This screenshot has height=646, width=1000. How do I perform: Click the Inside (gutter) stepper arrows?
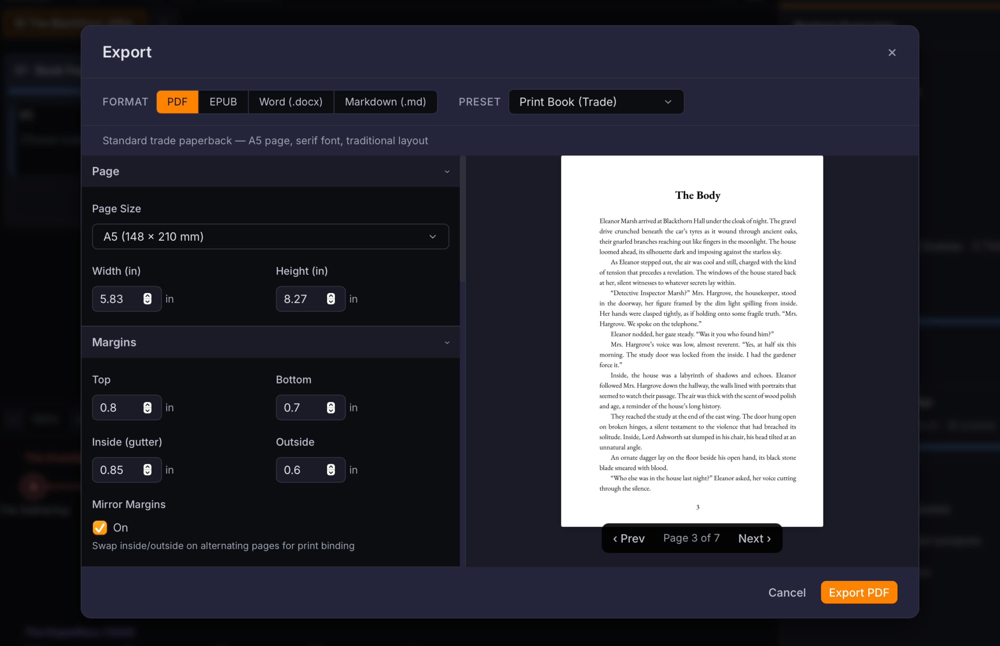coord(147,470)
